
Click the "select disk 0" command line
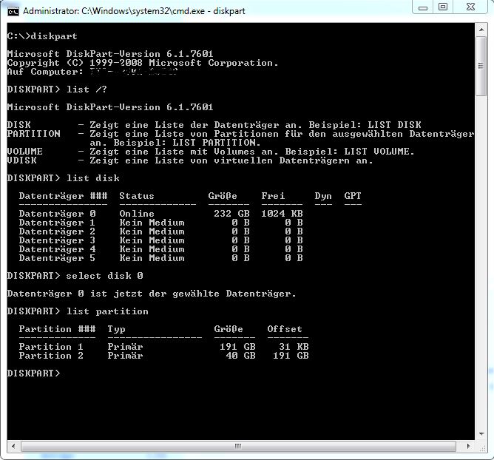coord(75,276)
